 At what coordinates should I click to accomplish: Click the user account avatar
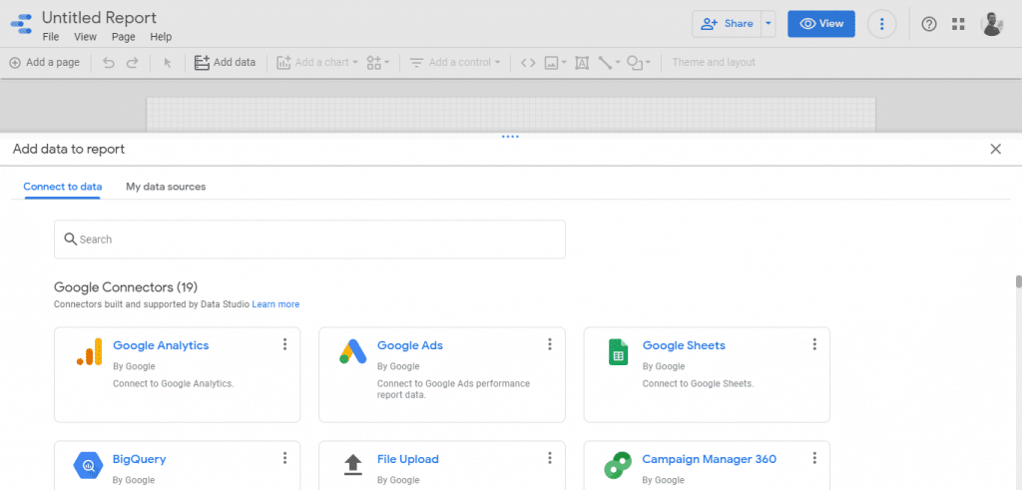[991, 24]
